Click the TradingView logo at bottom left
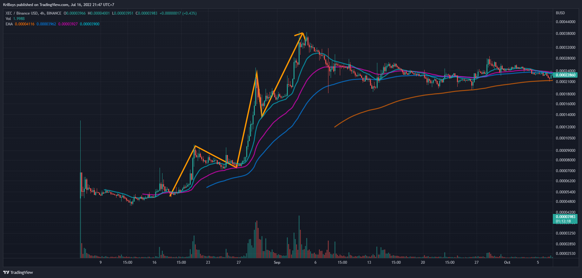Image resolution: width=582 pixels, height=278 pixels. [18, 272]
